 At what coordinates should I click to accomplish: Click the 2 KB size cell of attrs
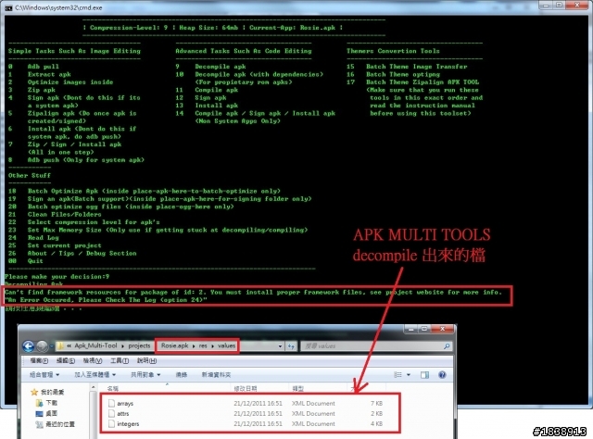click(x=377, y=414)
